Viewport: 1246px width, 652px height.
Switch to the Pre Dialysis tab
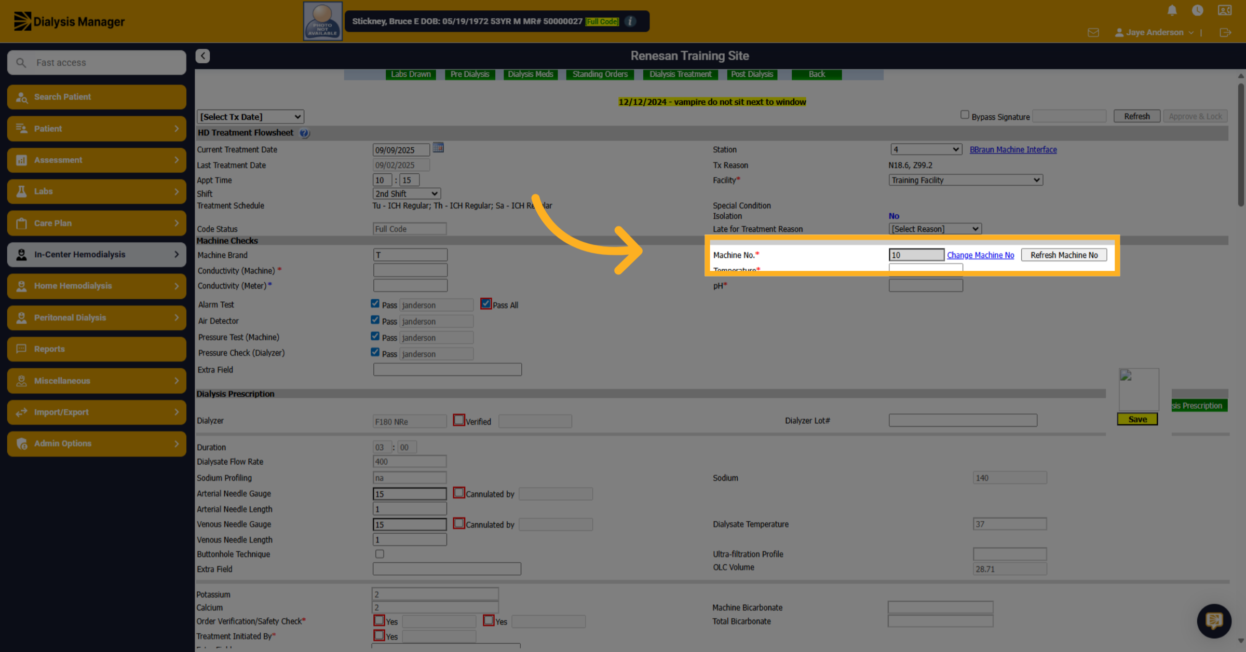point(470,74)
